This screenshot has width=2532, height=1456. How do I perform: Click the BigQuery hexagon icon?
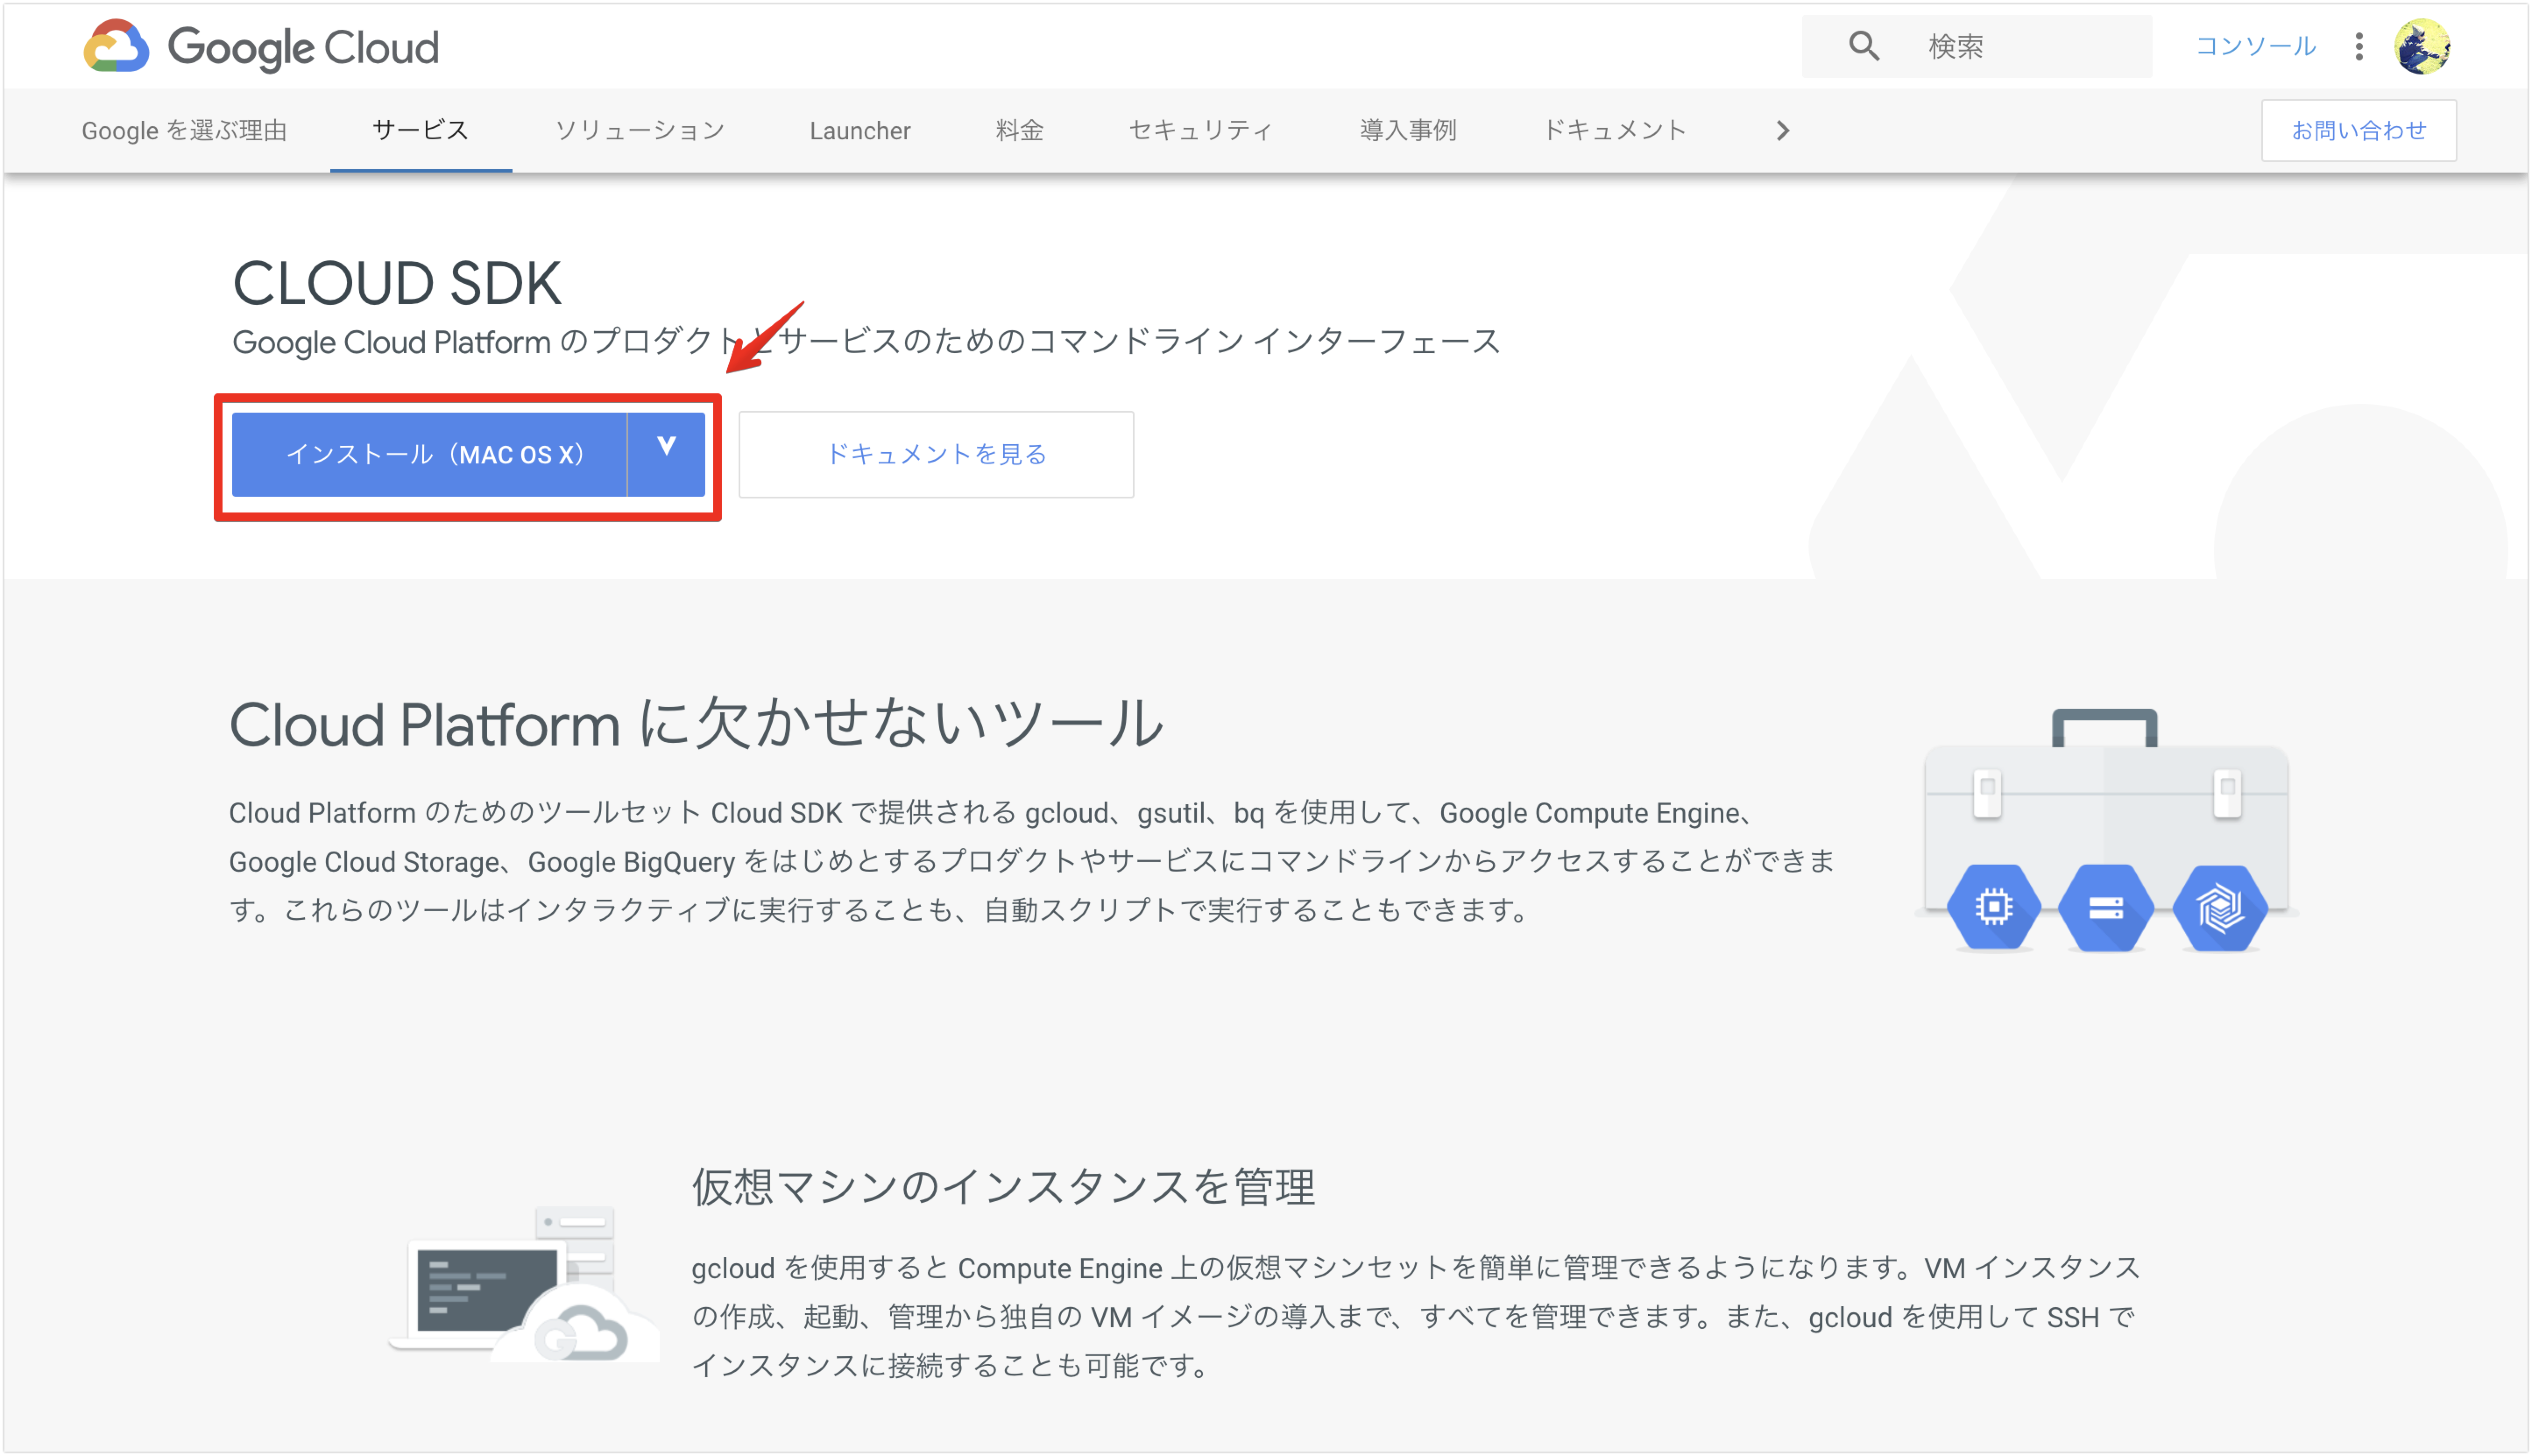tap(2220, 907)
